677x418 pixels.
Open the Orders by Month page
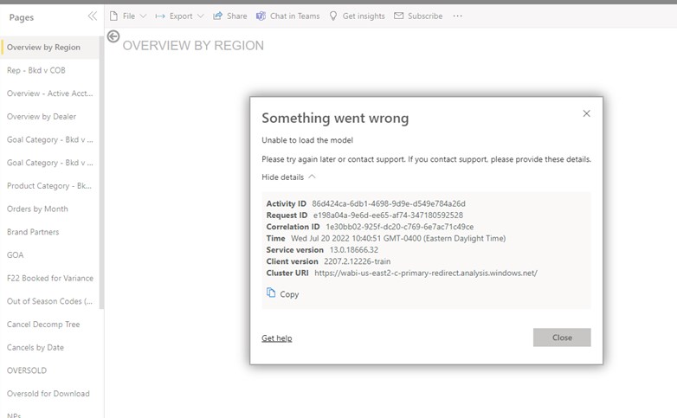(x=49, y=209)
